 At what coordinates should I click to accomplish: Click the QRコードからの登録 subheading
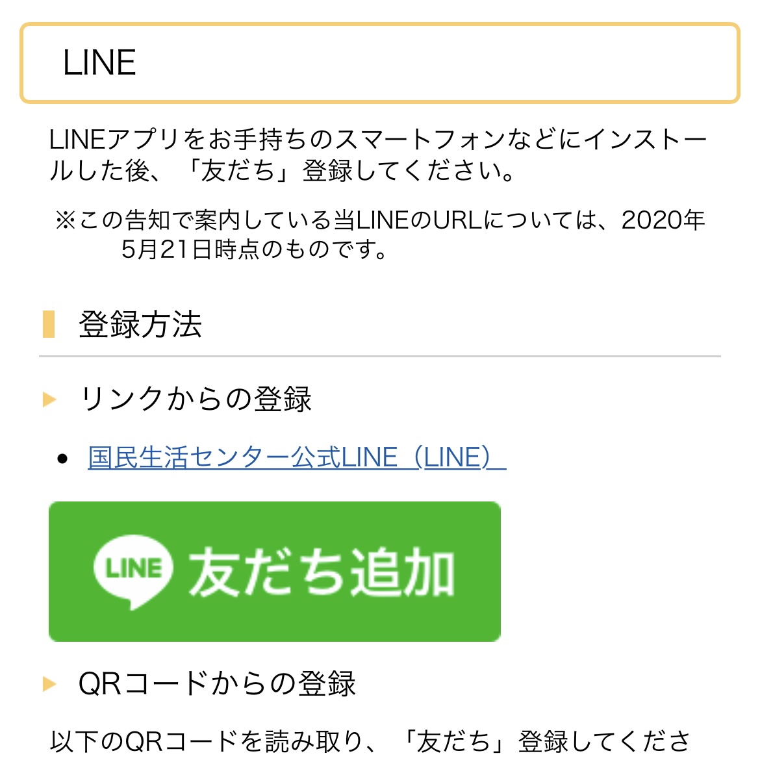[217, 683]
